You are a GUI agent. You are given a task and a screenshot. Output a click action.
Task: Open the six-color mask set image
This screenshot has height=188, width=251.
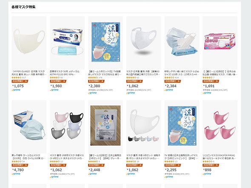click(x=67, y=126)
